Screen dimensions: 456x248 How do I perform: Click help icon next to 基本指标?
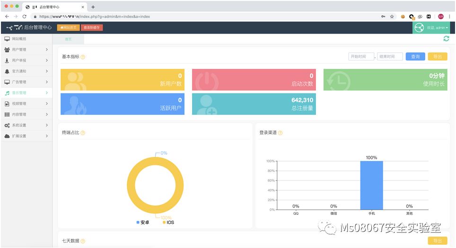pos(83,57)
